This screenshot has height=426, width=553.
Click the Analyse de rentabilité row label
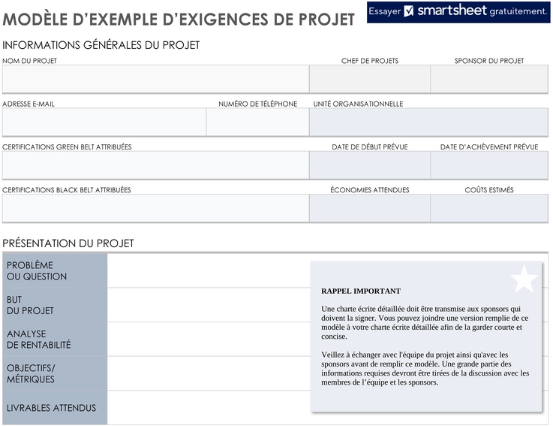point(55,339)
